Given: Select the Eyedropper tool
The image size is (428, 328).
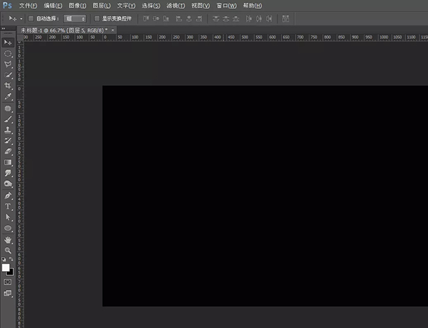Looking at the screenshot, I should (x=9, y=96).
